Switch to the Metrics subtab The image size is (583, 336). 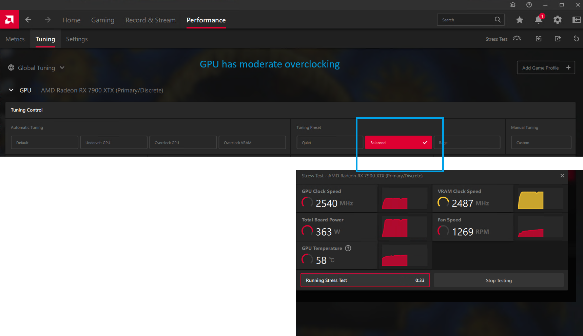tap(15, 39)
